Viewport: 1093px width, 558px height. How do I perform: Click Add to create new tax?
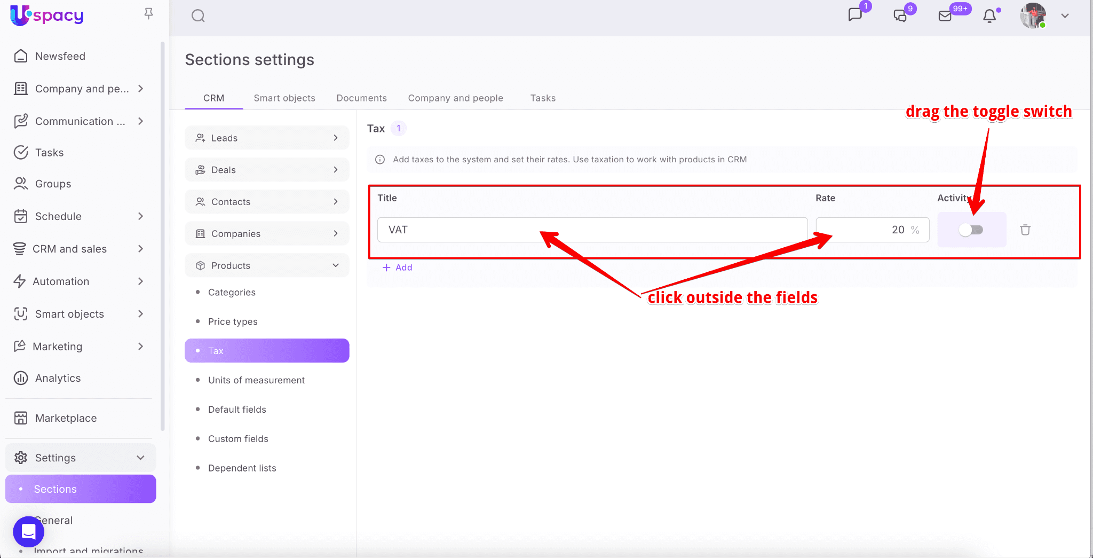coord(398,268)
